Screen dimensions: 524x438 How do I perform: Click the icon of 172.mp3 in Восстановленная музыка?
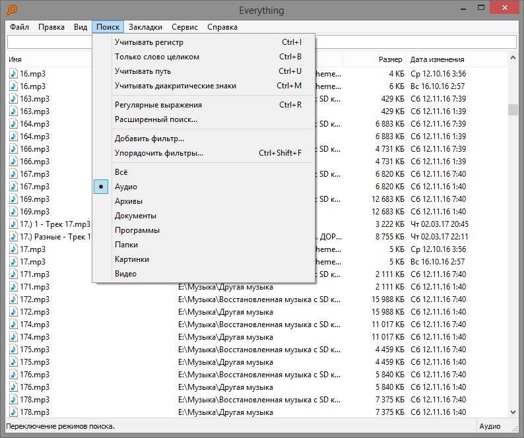13,299
